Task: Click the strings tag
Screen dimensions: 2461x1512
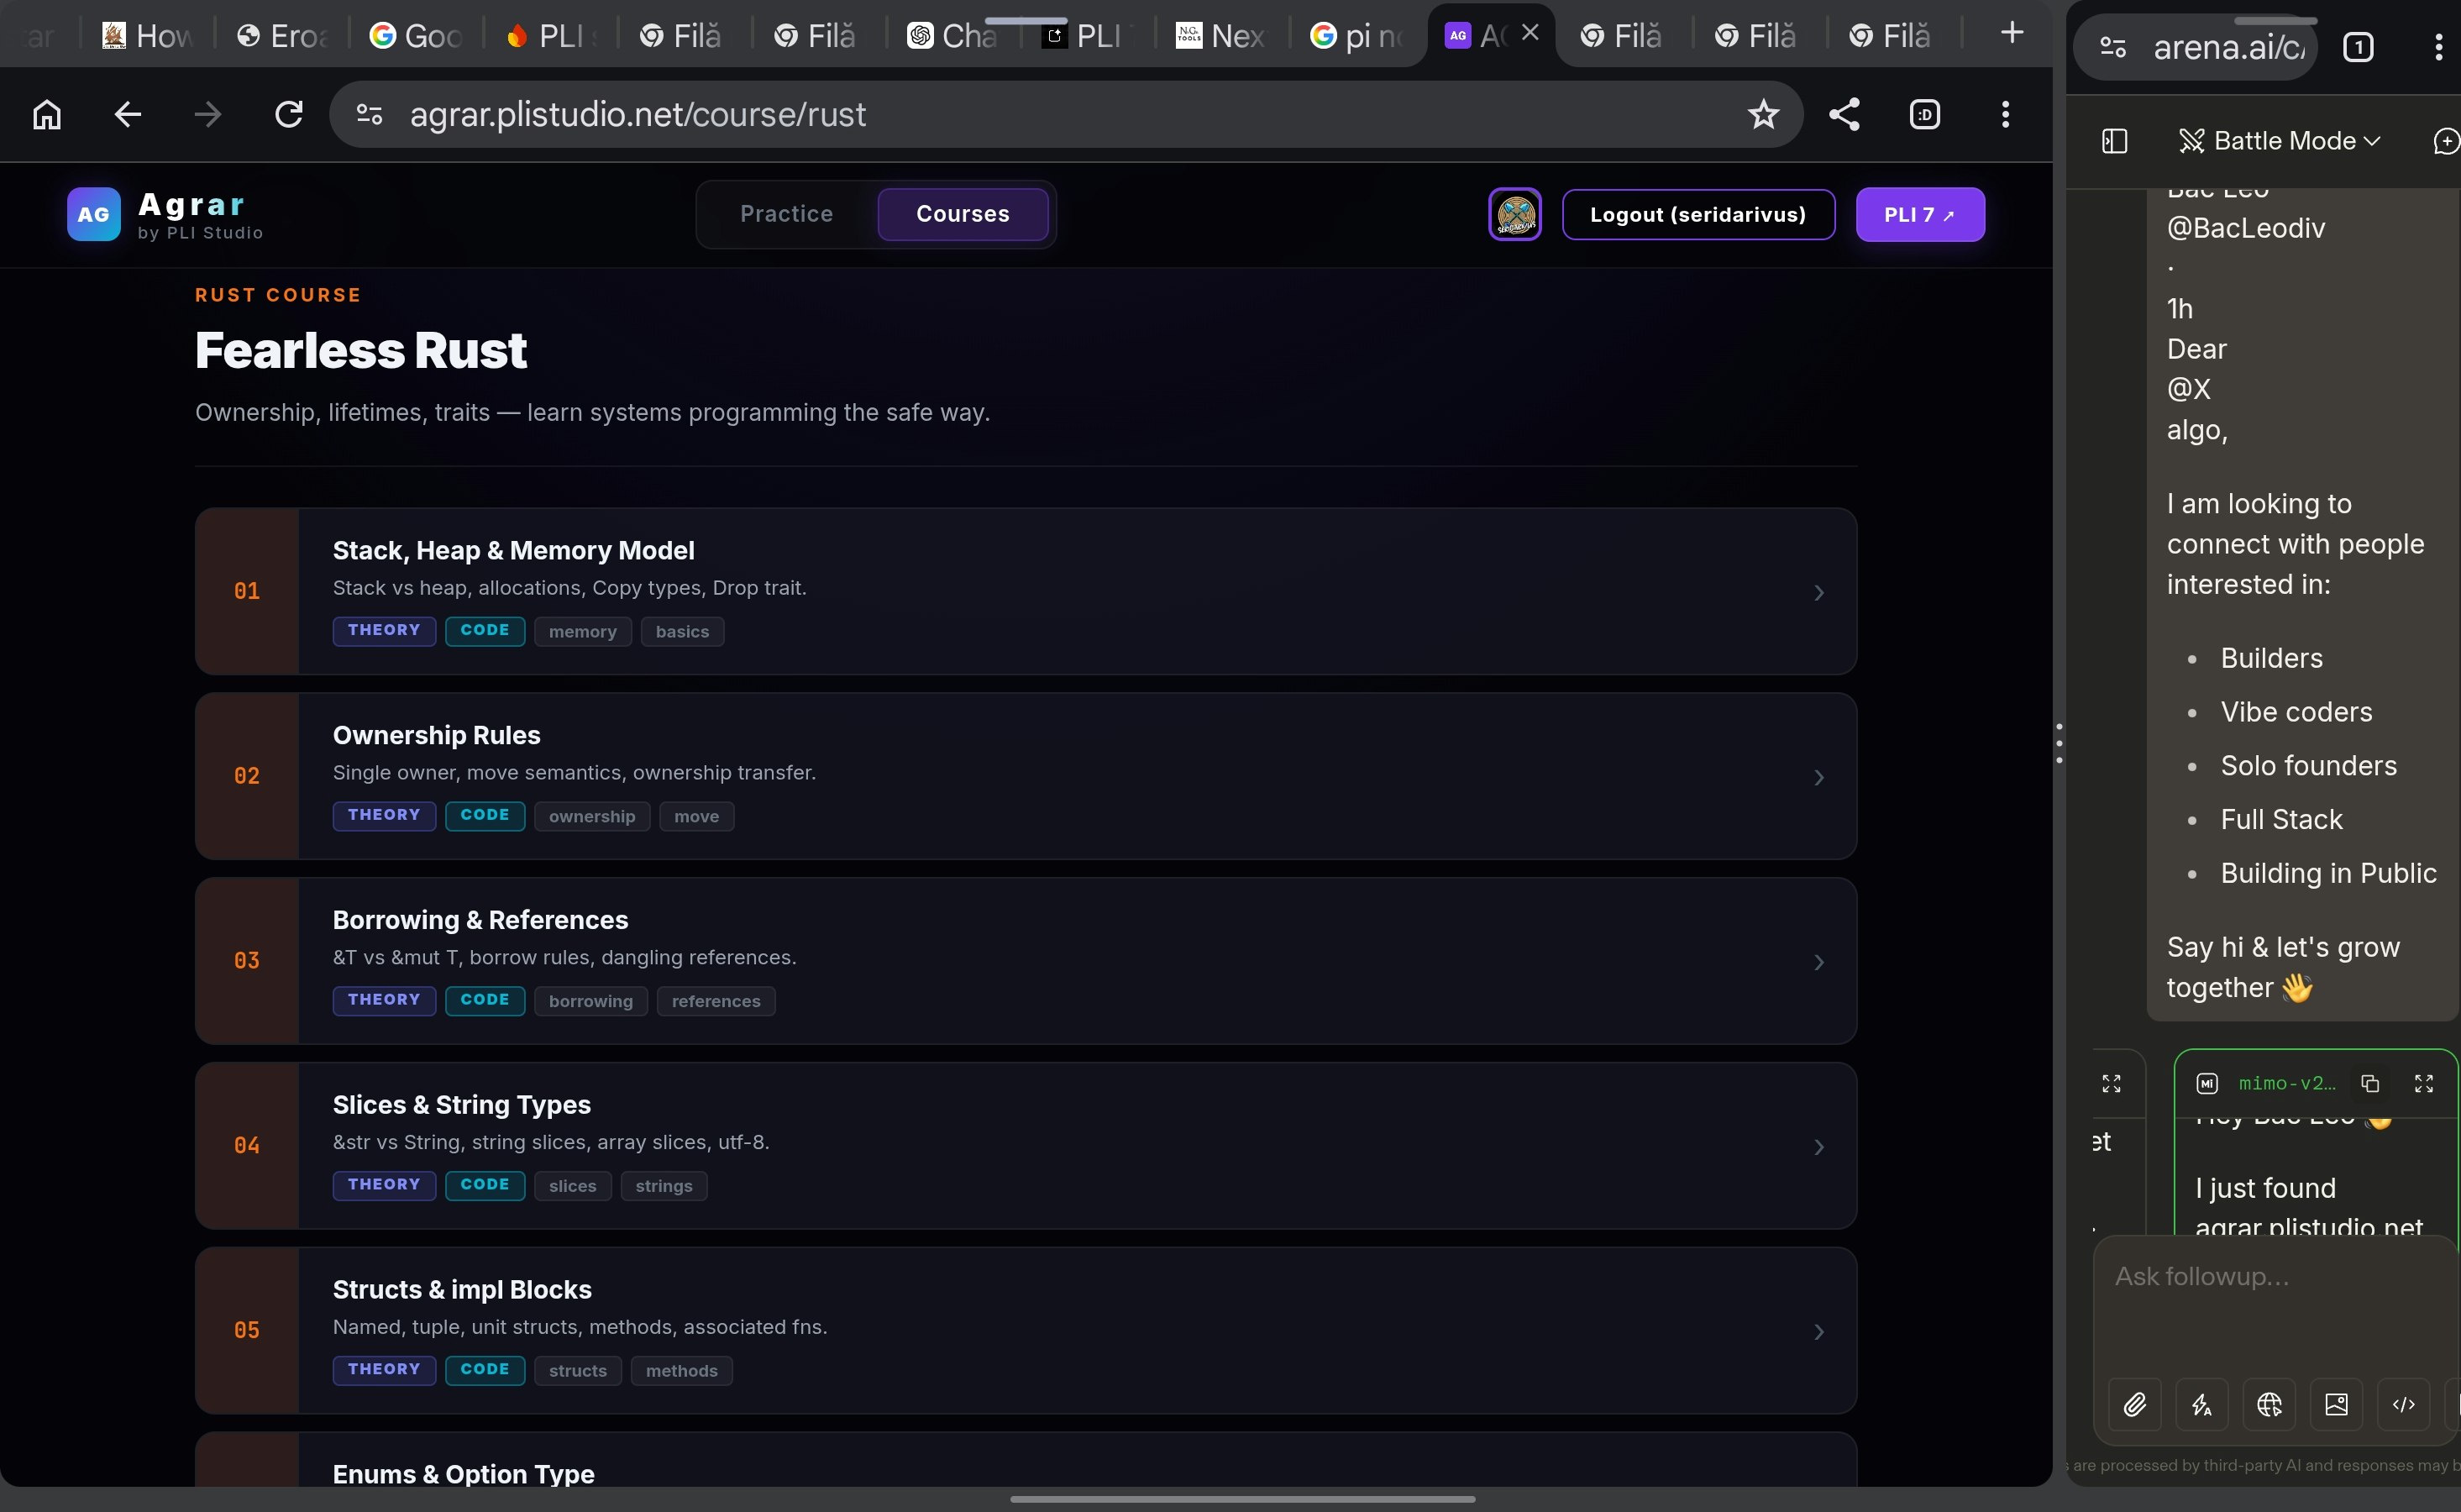Action: [x=664, y=1186]
